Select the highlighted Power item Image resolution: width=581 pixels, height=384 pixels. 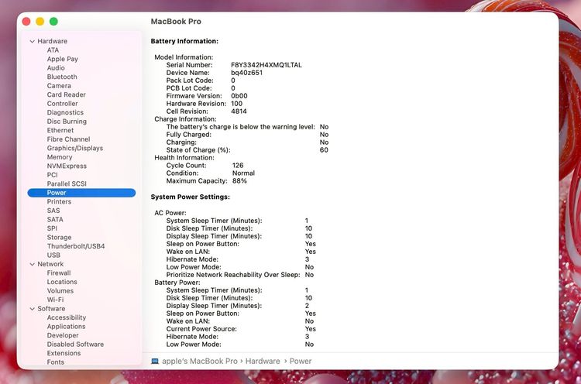(81, 193)
